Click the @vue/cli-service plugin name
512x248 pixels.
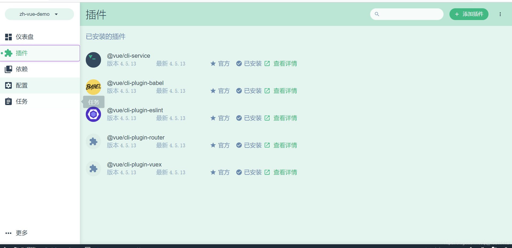pos(129,56)
